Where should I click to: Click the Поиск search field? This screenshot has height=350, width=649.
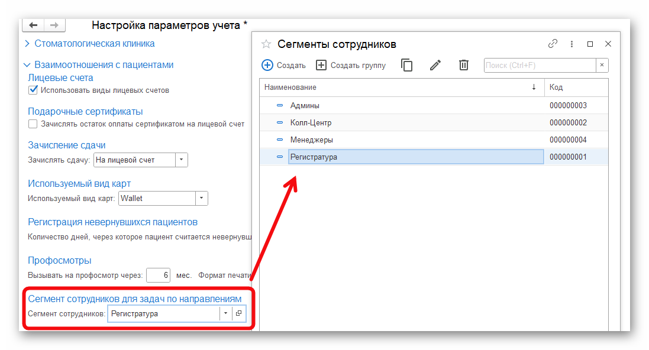[540, 65]
